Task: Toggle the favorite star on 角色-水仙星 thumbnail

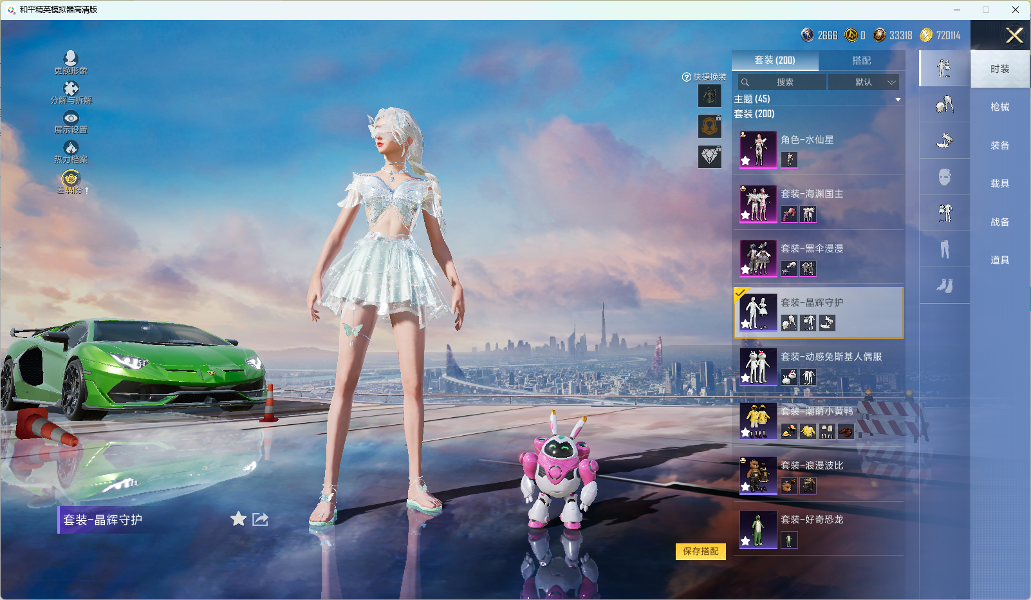Action: [745, 161]
